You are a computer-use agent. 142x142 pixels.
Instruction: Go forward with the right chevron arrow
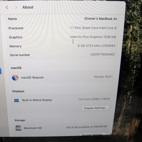pyautogui.click(x=16, y=7)
